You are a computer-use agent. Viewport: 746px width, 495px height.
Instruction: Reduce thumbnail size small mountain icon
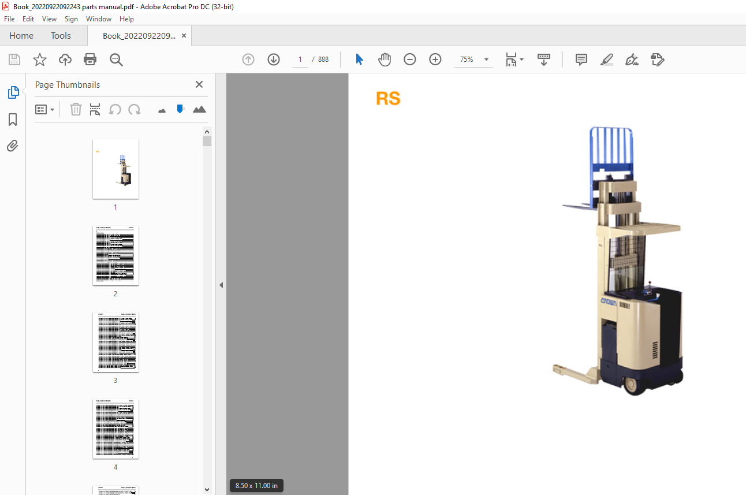162,110
